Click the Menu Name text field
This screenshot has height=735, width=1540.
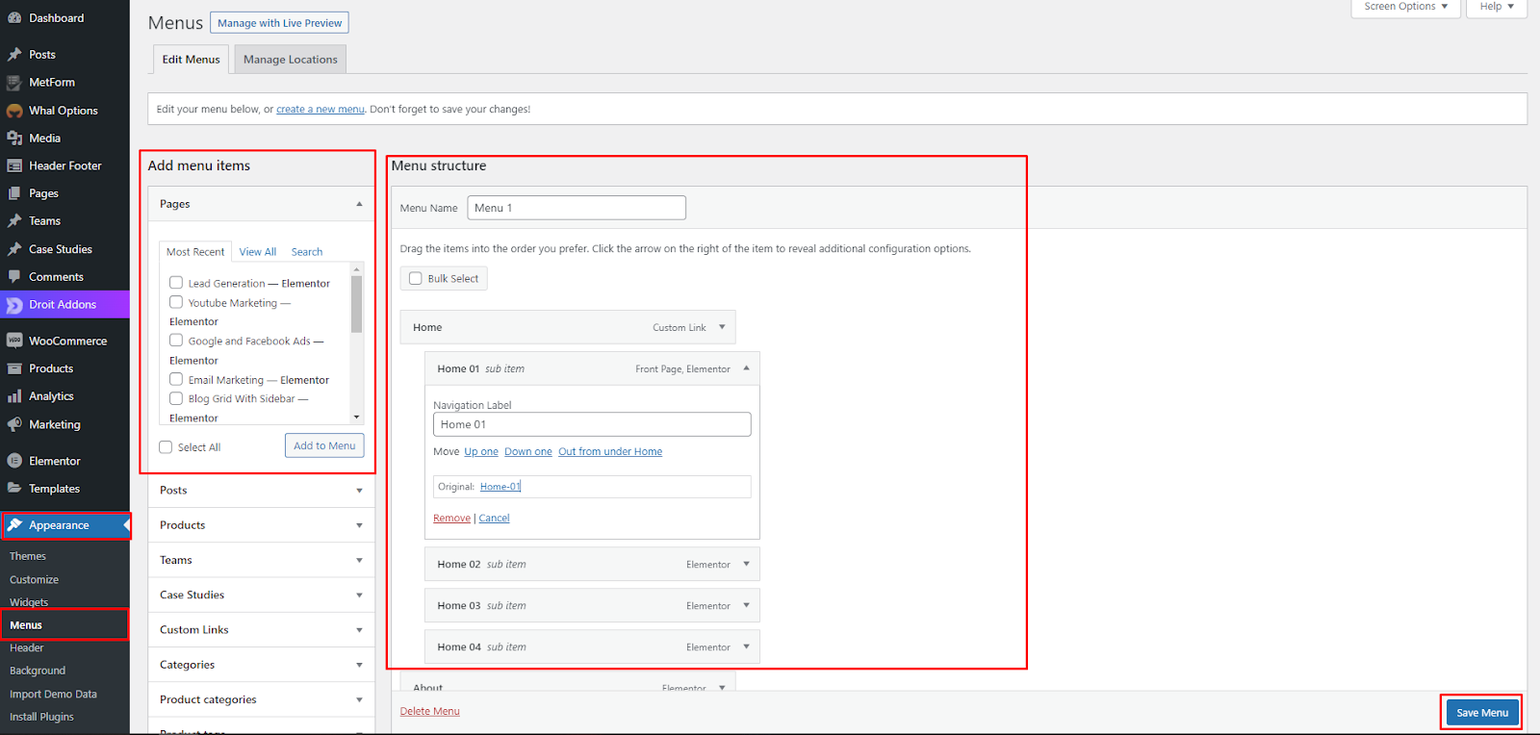click(x=577, y=208)
